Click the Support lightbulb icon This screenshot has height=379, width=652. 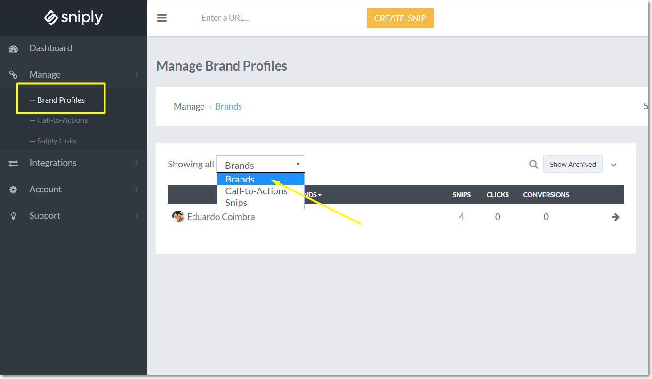[13, 216]
